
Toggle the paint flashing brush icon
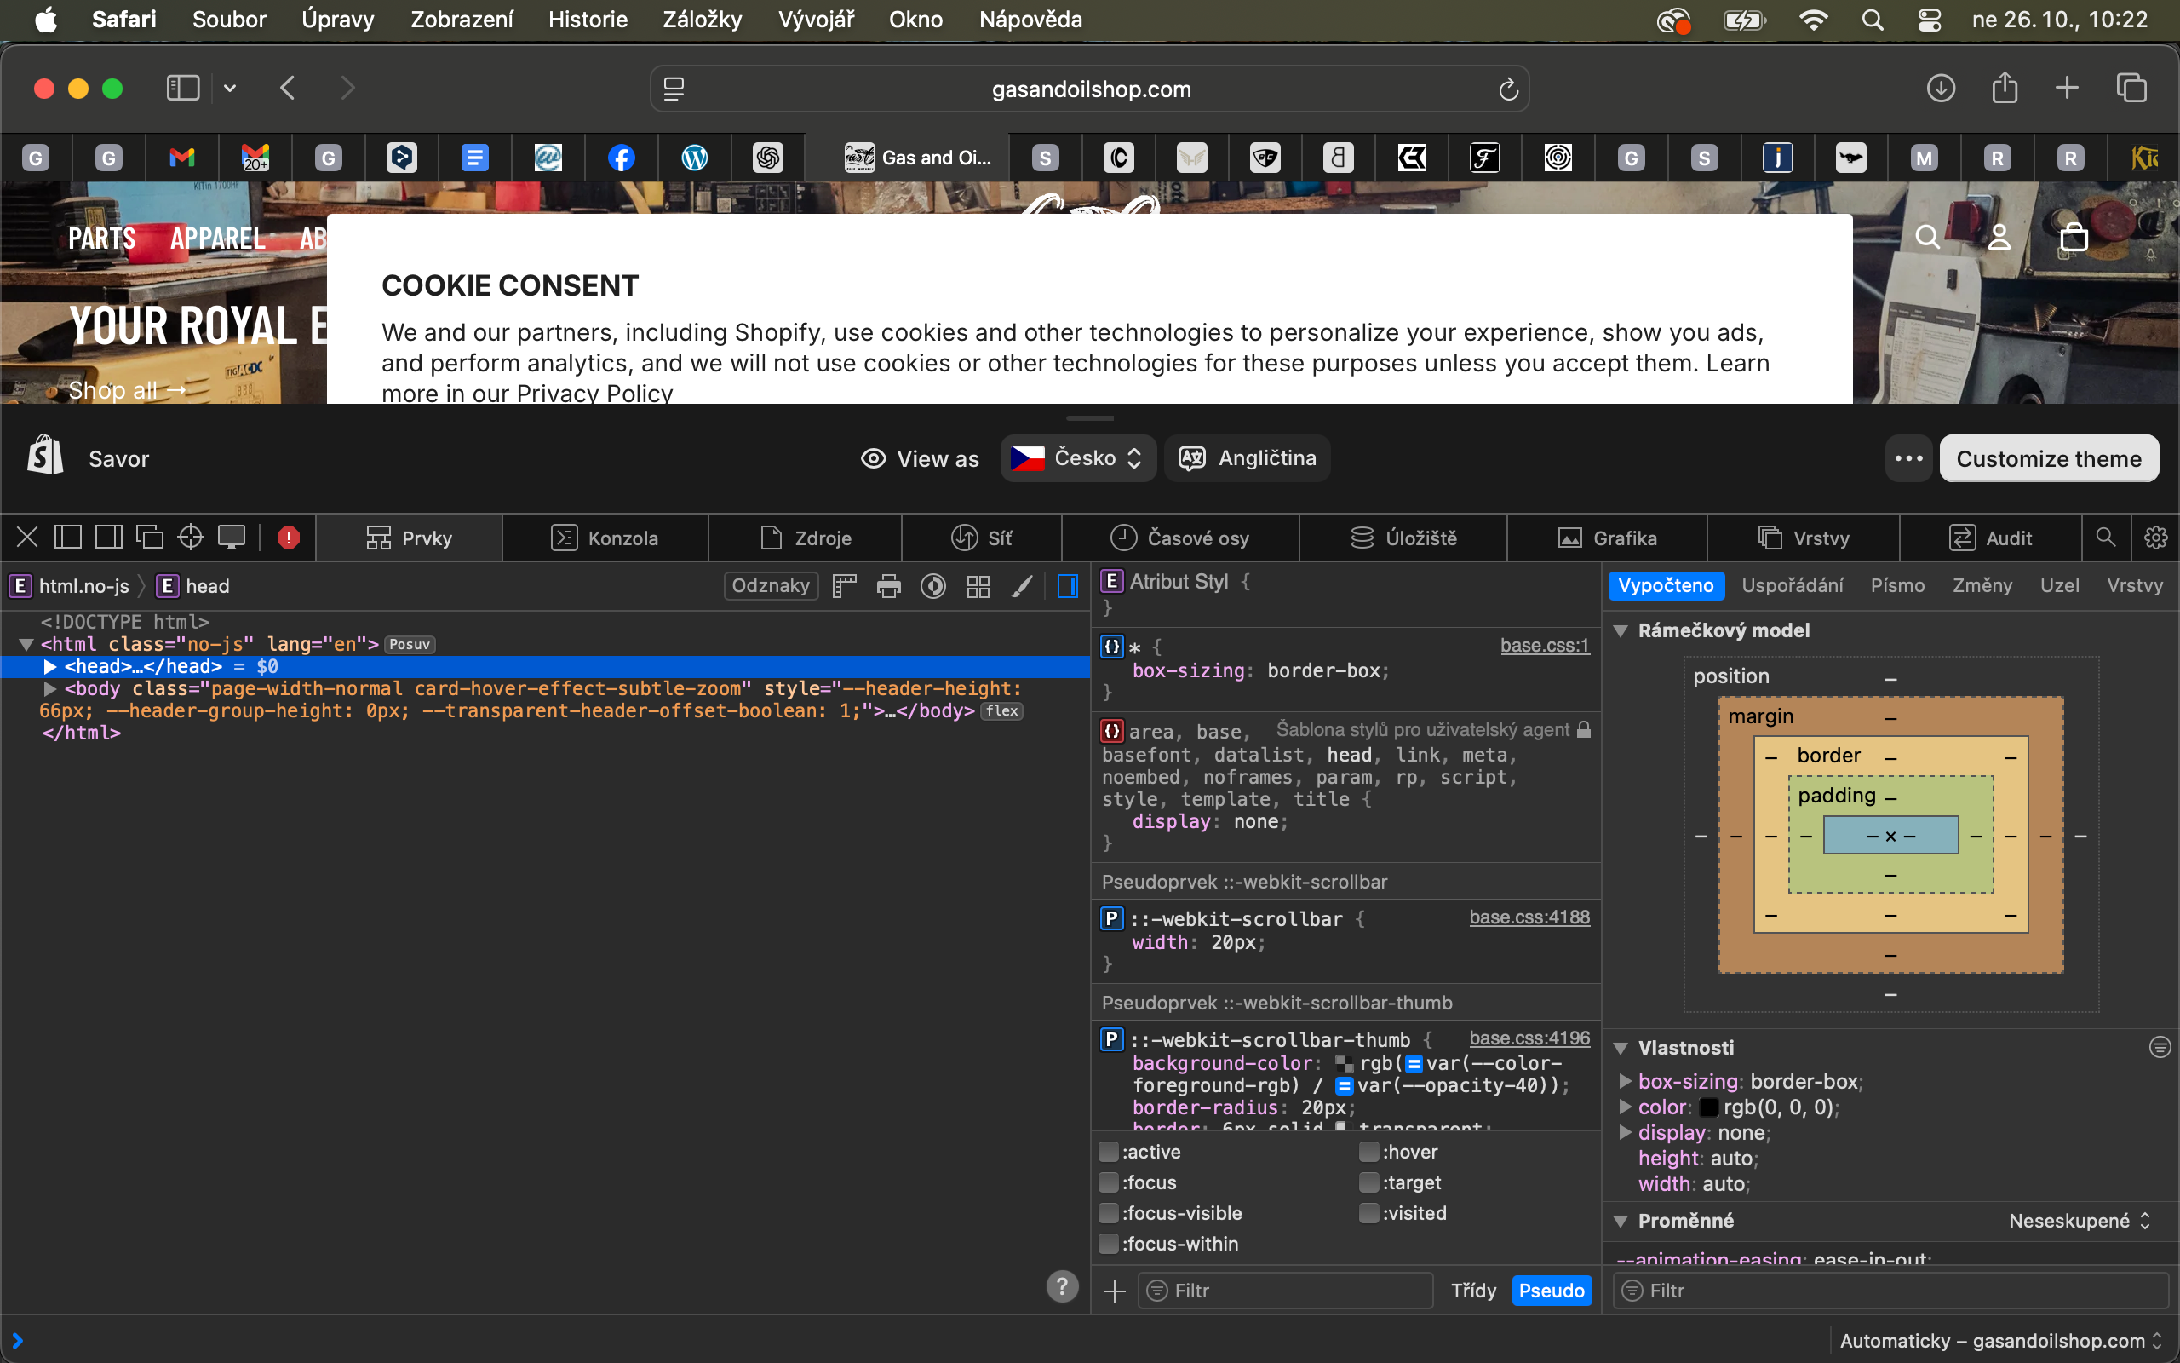point(1022,587)
